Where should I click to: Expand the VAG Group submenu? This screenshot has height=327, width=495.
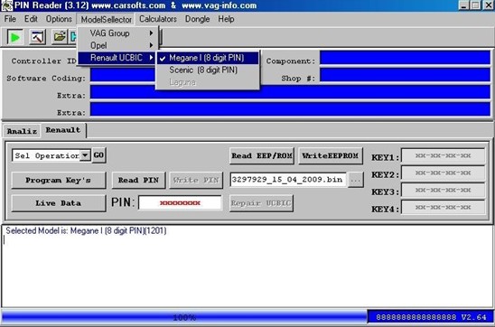pyautogui.click(x=117, y=33)
